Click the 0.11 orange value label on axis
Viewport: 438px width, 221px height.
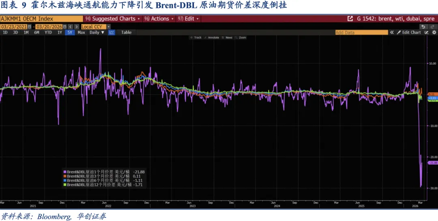click(x=433, y=94)
